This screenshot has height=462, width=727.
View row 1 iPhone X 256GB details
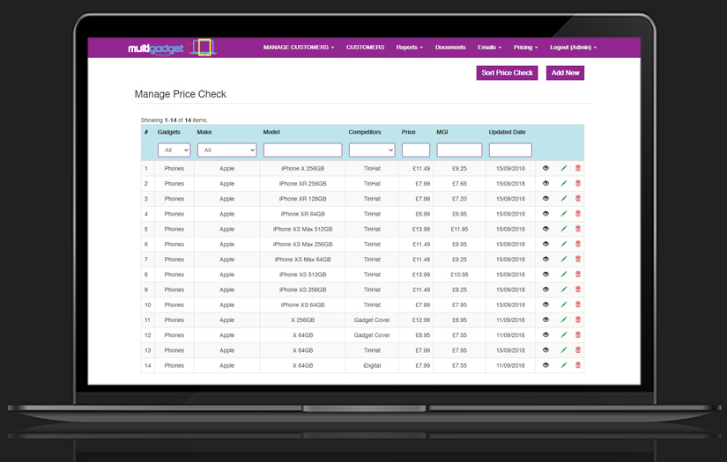click(545, 168)
